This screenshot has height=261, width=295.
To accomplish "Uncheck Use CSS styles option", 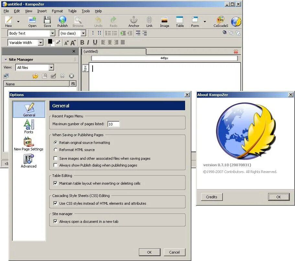I will pyautogui.click(x=55, y=203).
